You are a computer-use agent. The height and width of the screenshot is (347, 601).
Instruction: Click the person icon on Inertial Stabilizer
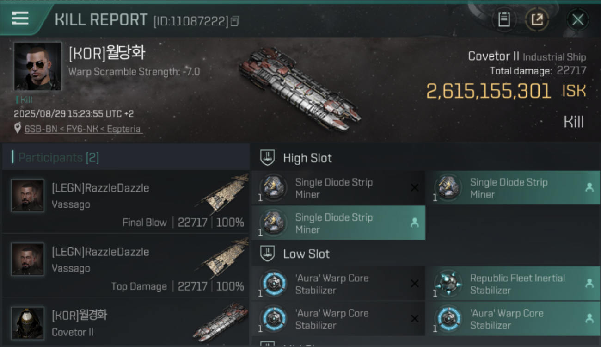pos(589,283)
